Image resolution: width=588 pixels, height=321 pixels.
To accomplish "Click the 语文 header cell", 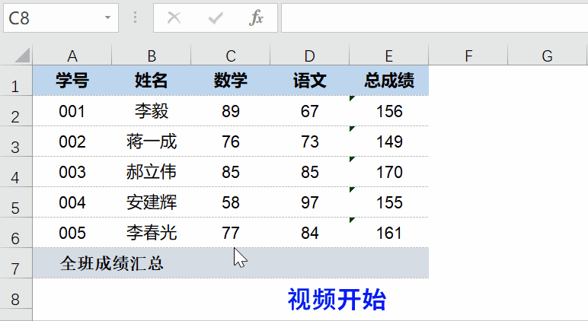I will point(310,81).
